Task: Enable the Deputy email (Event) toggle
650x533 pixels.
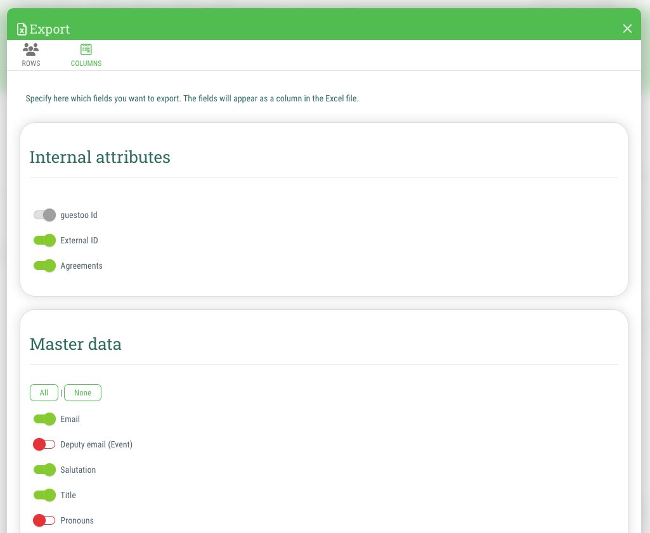Action: [44, 444]
